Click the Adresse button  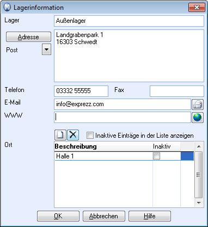[28, 37]
